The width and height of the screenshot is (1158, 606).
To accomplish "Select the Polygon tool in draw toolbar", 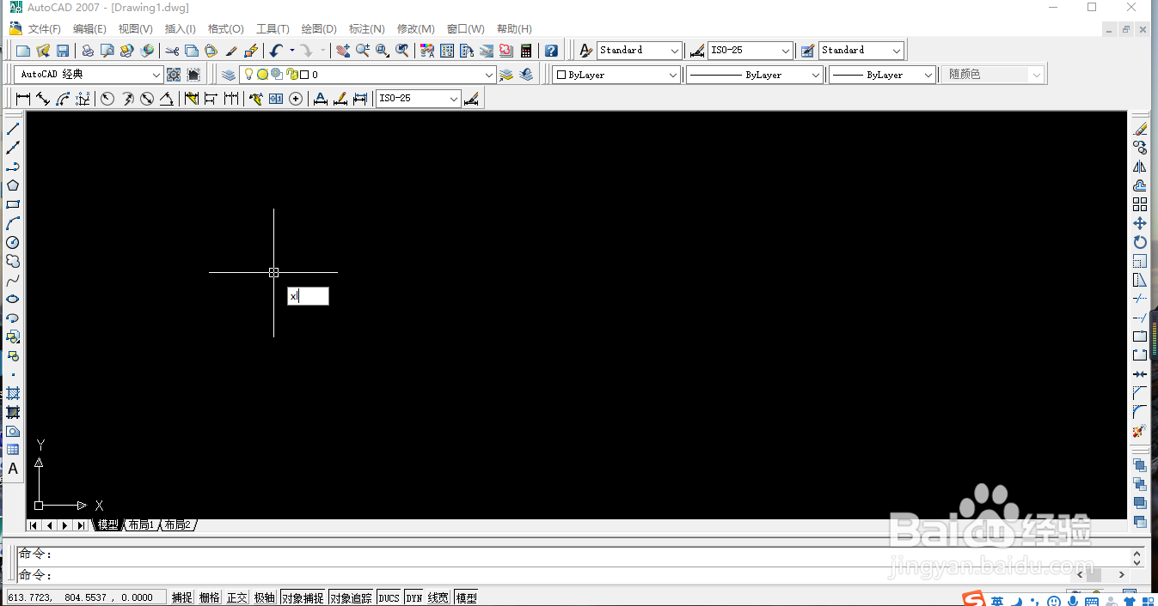I will 13,185.
